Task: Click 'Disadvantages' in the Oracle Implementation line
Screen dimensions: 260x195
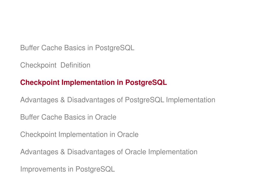Action: pos(91,152)
